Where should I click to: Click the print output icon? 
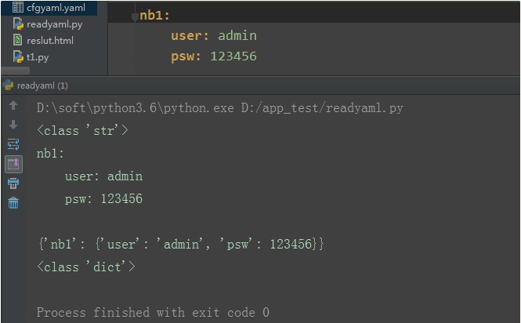[x=13, y=183]
